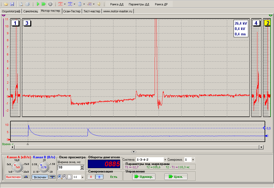Click the Ширина окна width input field
Image resolution: width=274 pixels, height=188 pixels.
(69, 167)
